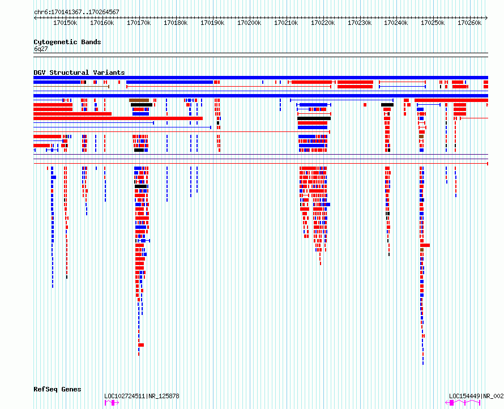
Task: Select the 6q27 band label
Action: 41,49
